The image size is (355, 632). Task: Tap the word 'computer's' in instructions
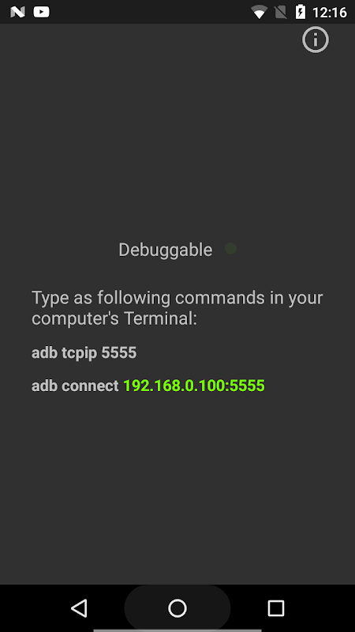click(x=76, y=318)
